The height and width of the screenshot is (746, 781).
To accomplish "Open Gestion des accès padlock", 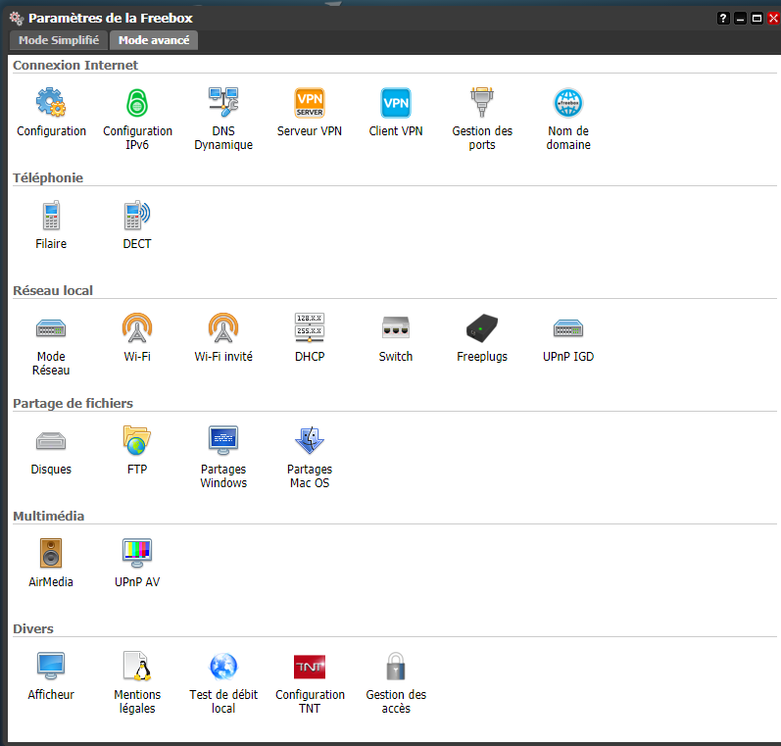I will coord(396,667).
